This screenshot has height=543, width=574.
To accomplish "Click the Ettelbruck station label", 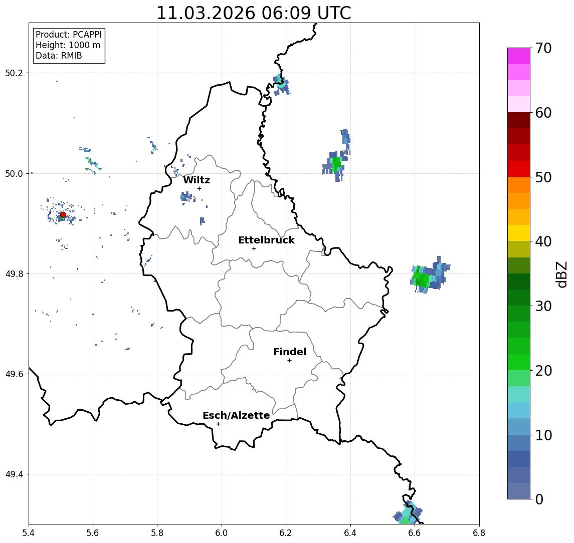I will (x=266, y=240).
